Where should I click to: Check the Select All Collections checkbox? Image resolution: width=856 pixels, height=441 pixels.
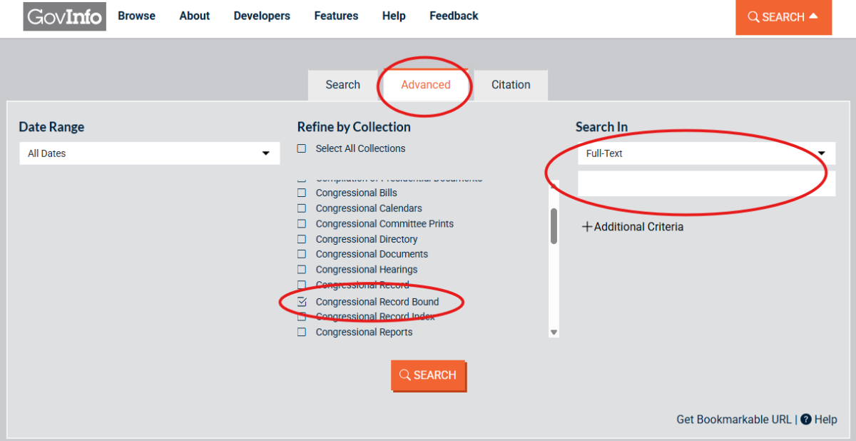pyautogui.click(x=302, y=148)
